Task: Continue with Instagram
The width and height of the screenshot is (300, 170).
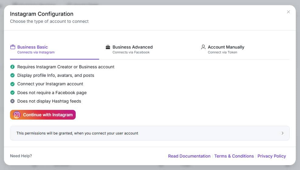Action: tap(43, 115)
